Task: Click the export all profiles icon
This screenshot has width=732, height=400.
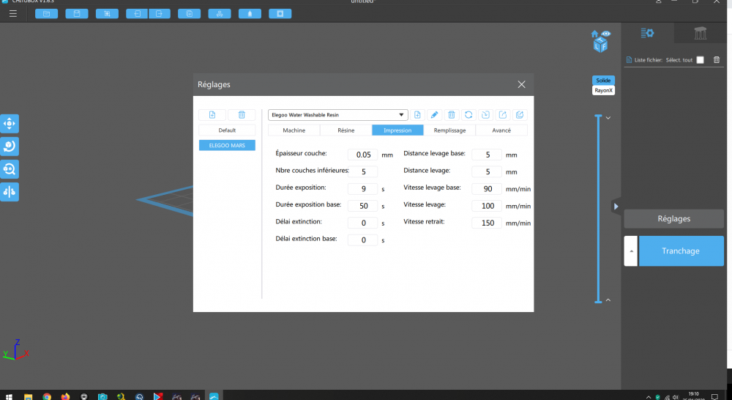Action: point(520,115)
